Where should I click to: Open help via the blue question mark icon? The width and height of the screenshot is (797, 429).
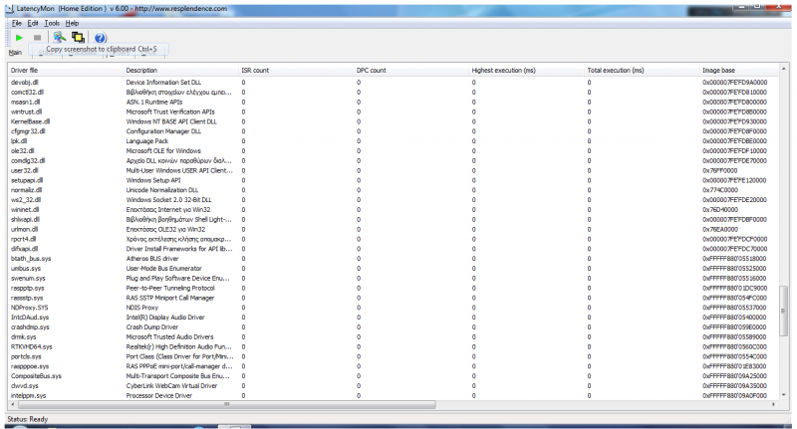pos(100,38)
